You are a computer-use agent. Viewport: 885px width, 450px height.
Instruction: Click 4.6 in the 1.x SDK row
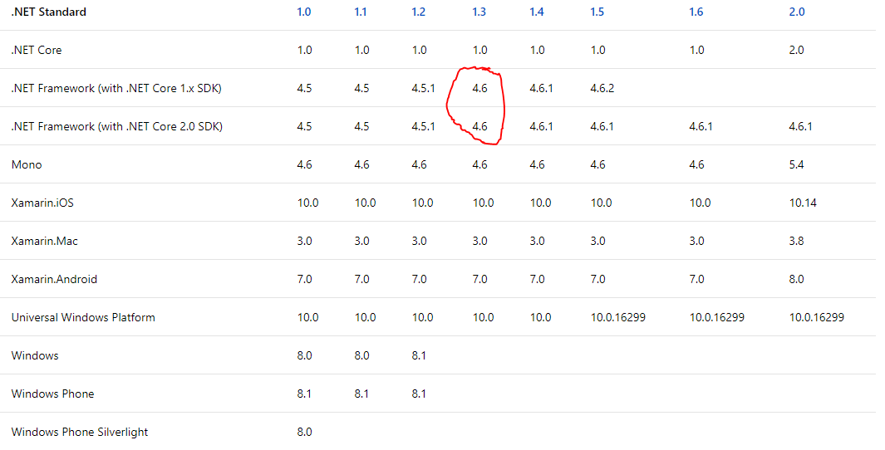(479, 89)
